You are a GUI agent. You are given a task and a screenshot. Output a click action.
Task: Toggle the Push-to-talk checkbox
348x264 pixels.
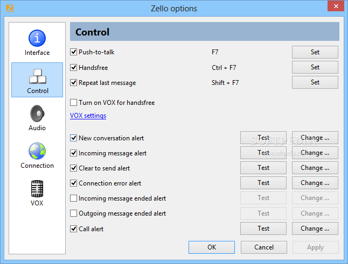click(x=73, y=52)
